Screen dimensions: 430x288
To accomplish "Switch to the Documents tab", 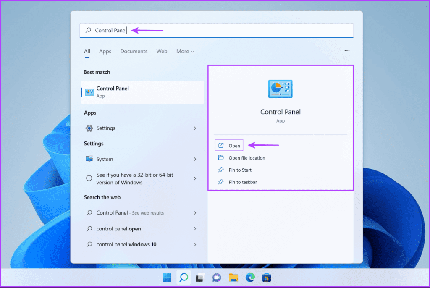I will click(x=134, y=51).
